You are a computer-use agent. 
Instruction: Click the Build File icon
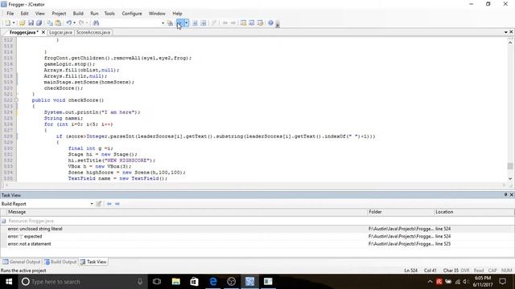tap(195, 23)
